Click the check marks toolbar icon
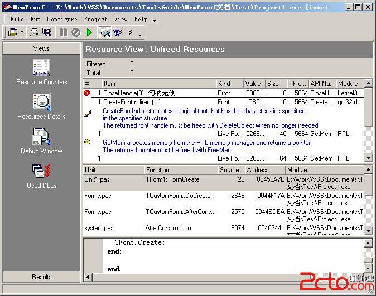Screen dimensions: 376x296 [x=130, y=32]
